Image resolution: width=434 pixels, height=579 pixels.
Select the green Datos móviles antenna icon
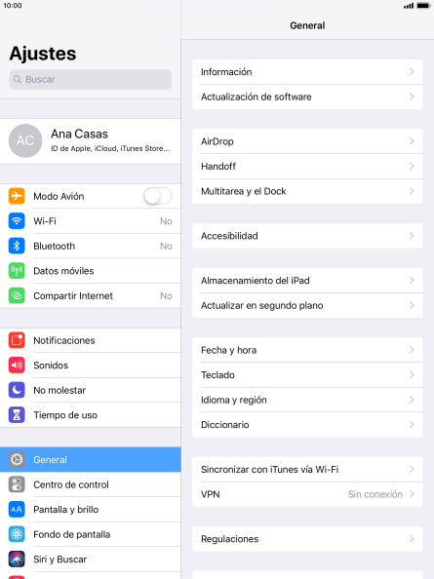click(x=17, y=271)
